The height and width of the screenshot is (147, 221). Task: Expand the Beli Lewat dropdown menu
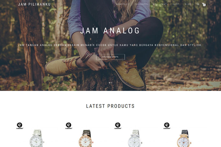click(x=160, y=4)
